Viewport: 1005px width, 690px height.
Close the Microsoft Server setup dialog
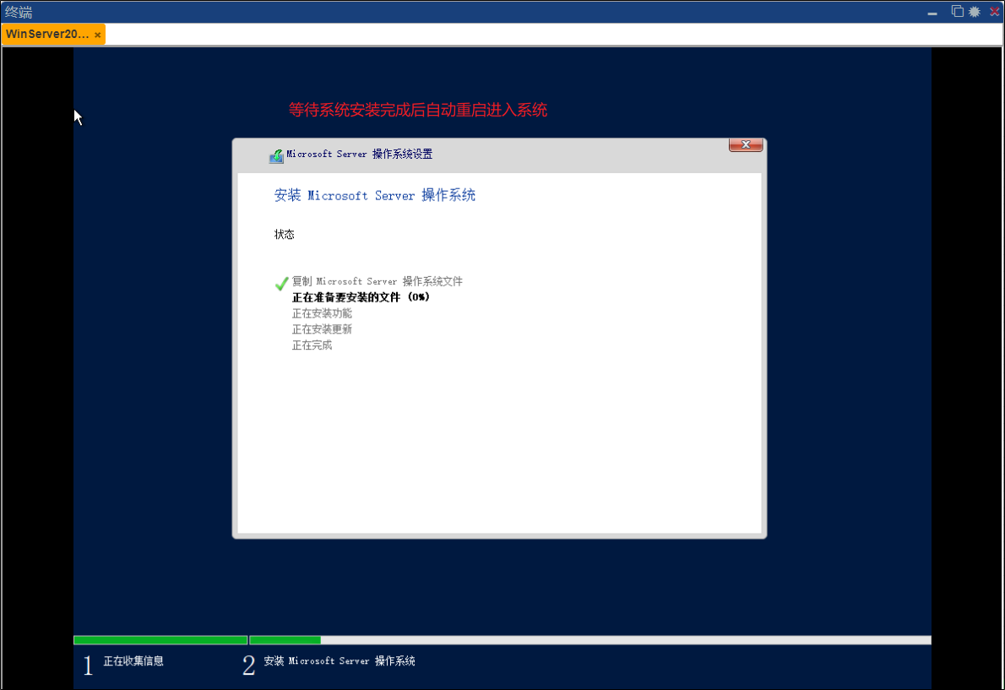pos(746,144)
